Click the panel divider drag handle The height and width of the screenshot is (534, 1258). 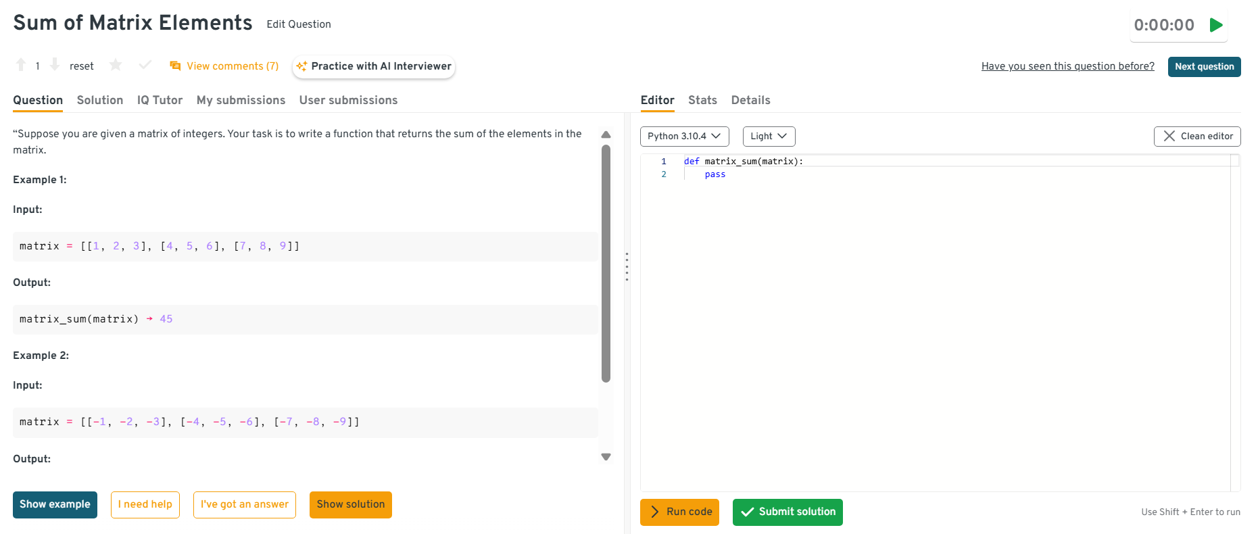627,266
